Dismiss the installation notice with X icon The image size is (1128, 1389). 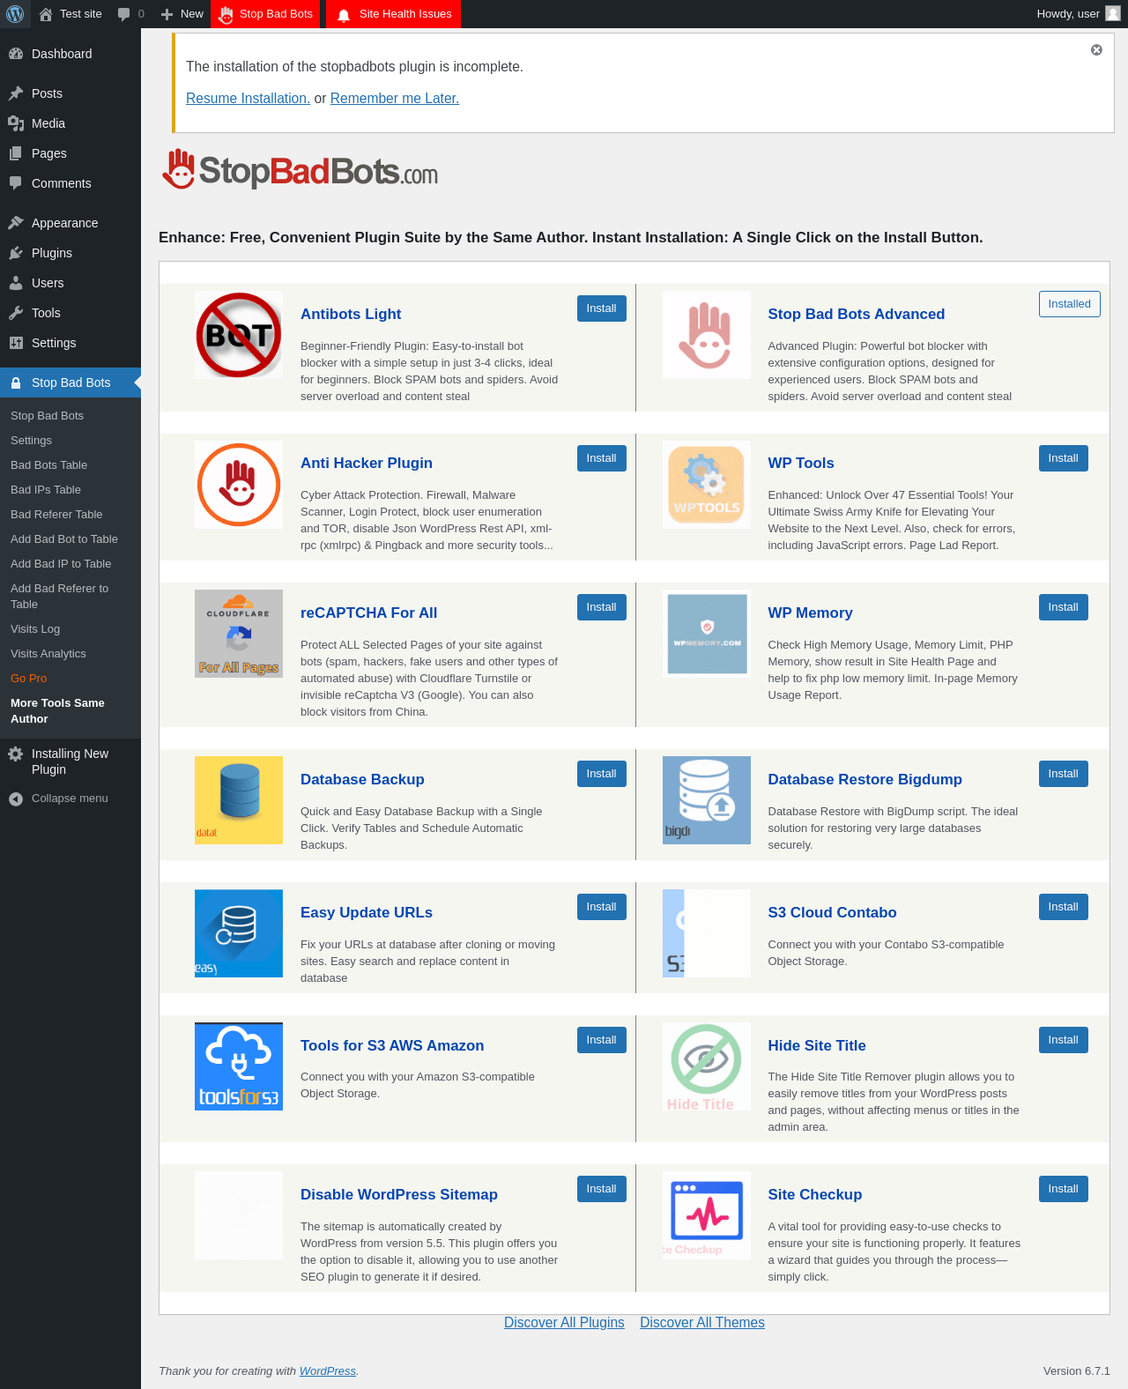click(x=1096, y=50)
